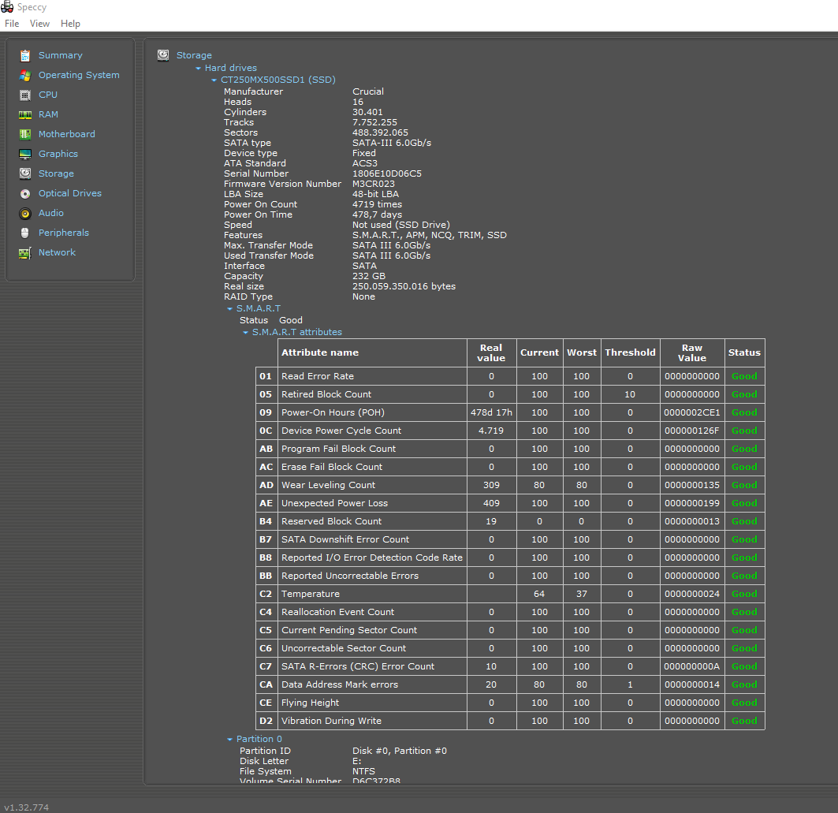Click the Optical Drives disc icon
The width and height of the screenshot is (838, 813).
coord(25,193)
